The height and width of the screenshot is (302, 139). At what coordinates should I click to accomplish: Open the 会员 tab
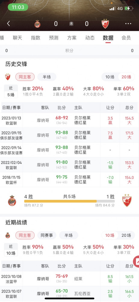click(126, 38)
